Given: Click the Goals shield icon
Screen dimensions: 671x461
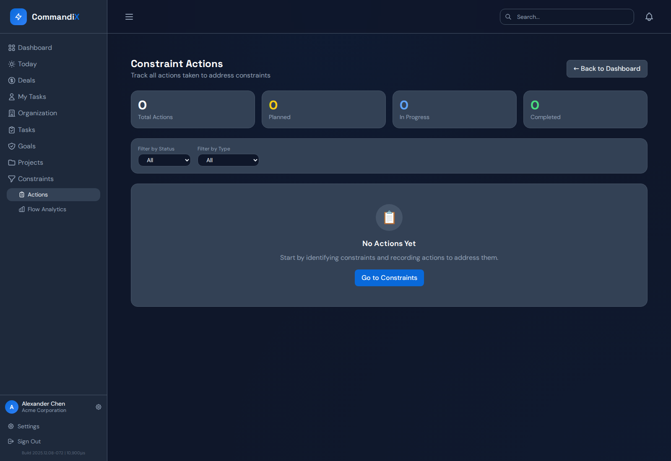Looking at the screenshot, I should coord(12,146).
